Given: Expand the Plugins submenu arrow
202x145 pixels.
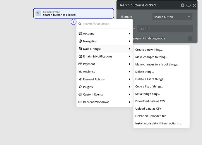Looking at the screenshot, I should coord(129,87).
